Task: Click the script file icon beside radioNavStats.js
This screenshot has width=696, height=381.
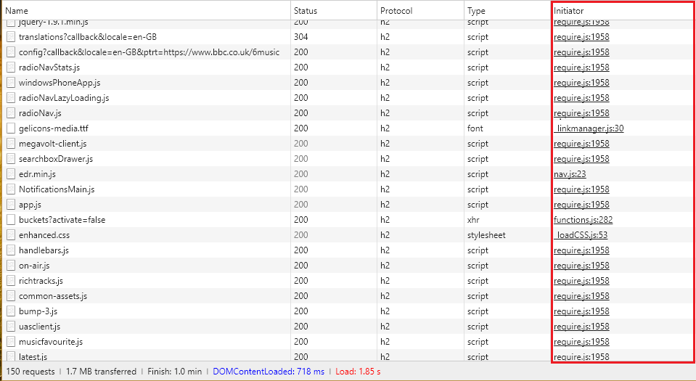Action: pos(11,67)
